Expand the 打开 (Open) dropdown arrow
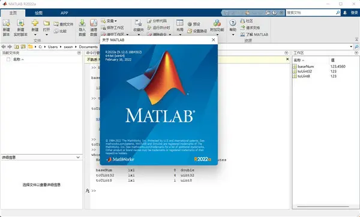Image resolution: width=360 pixels, height=217 pixels. [47, 35]
